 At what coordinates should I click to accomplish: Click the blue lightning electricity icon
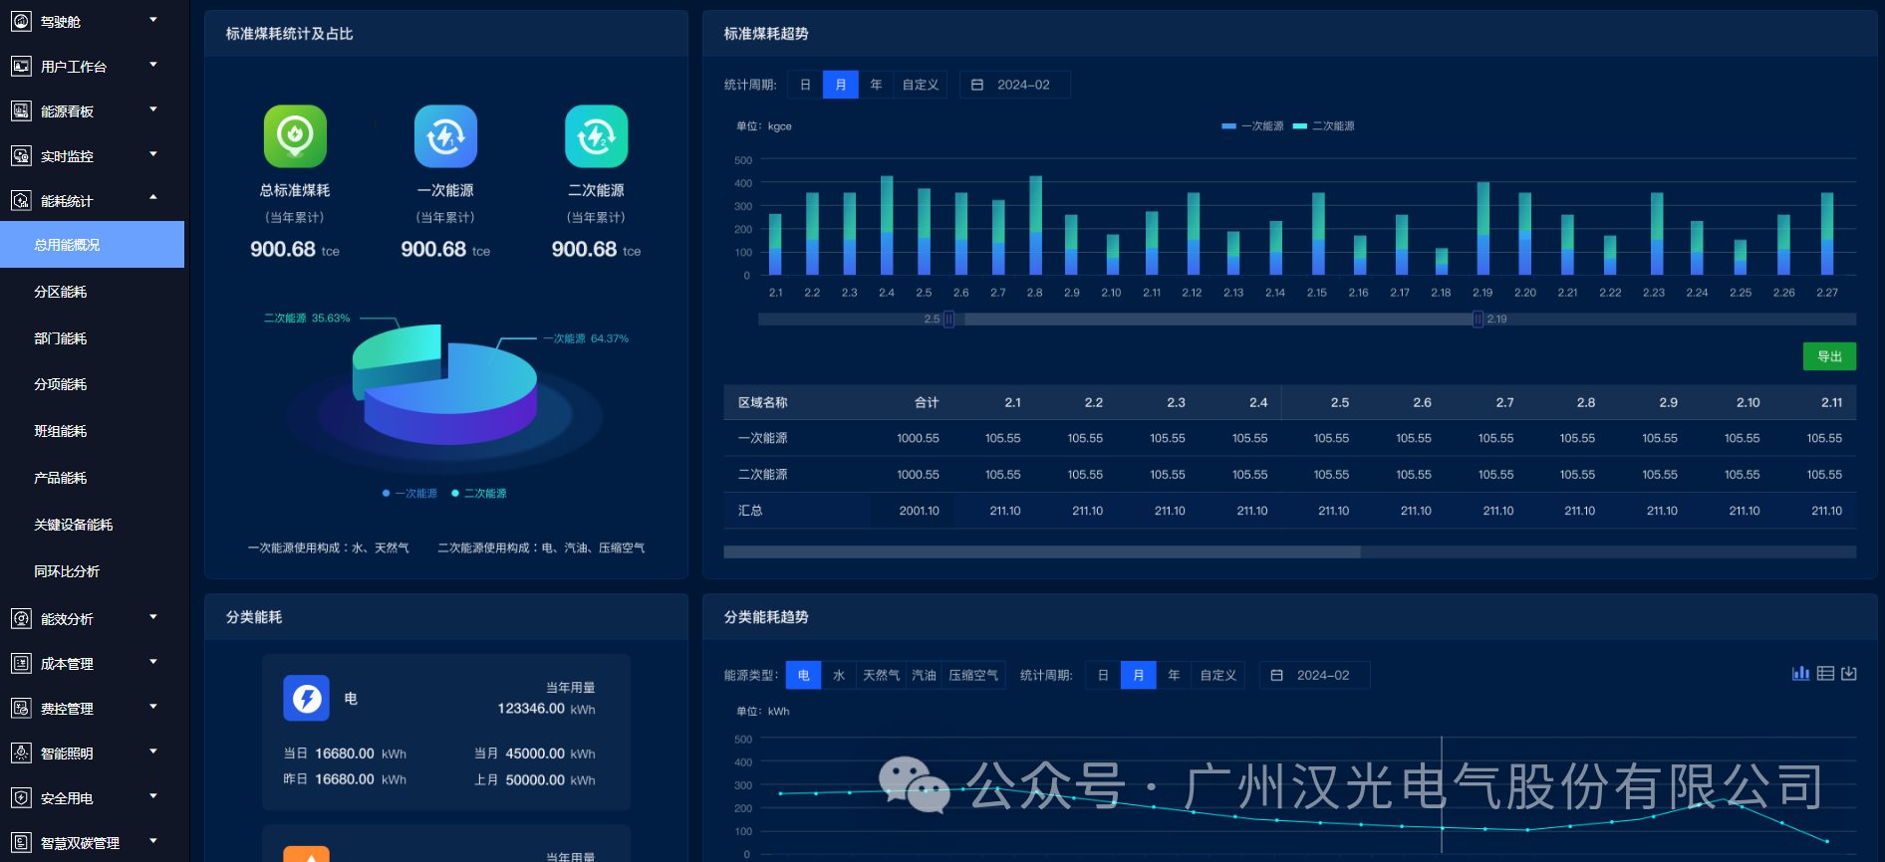(306, 698)
